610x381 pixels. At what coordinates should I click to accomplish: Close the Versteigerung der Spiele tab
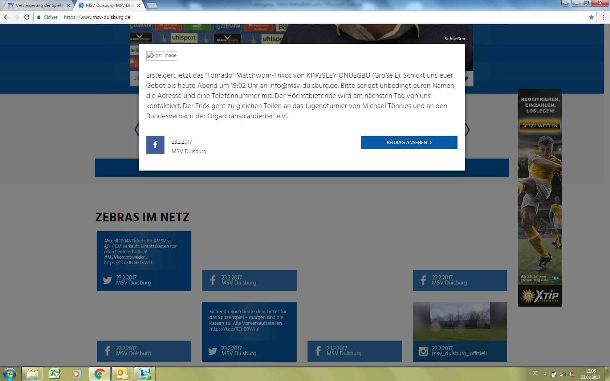[x=69, y=5]
